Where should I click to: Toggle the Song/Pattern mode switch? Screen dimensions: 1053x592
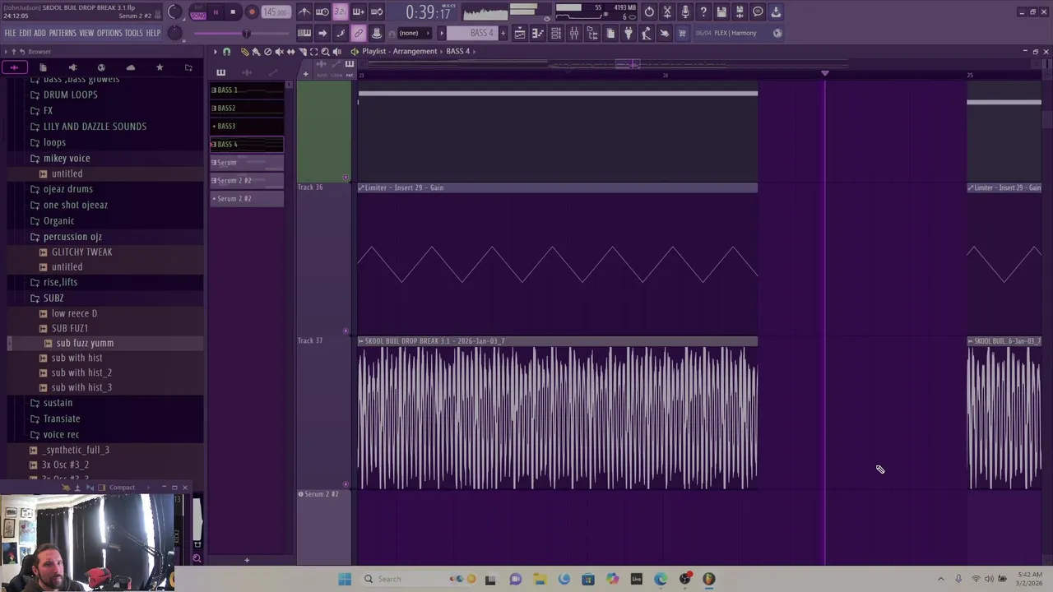198,12
